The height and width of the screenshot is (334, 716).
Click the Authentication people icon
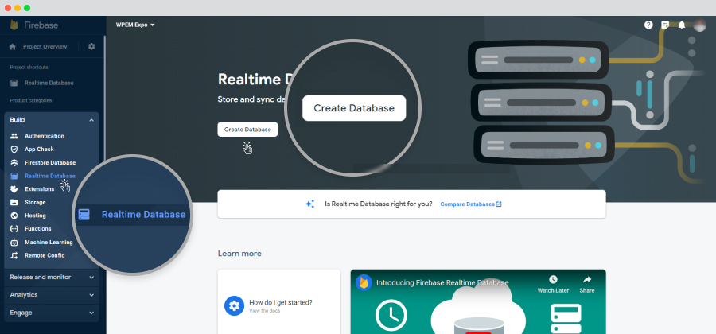tap(14, 136)
